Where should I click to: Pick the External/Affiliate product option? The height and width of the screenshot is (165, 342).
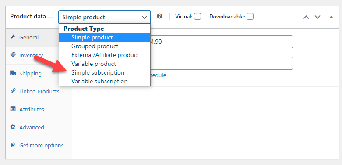[105, 55]
